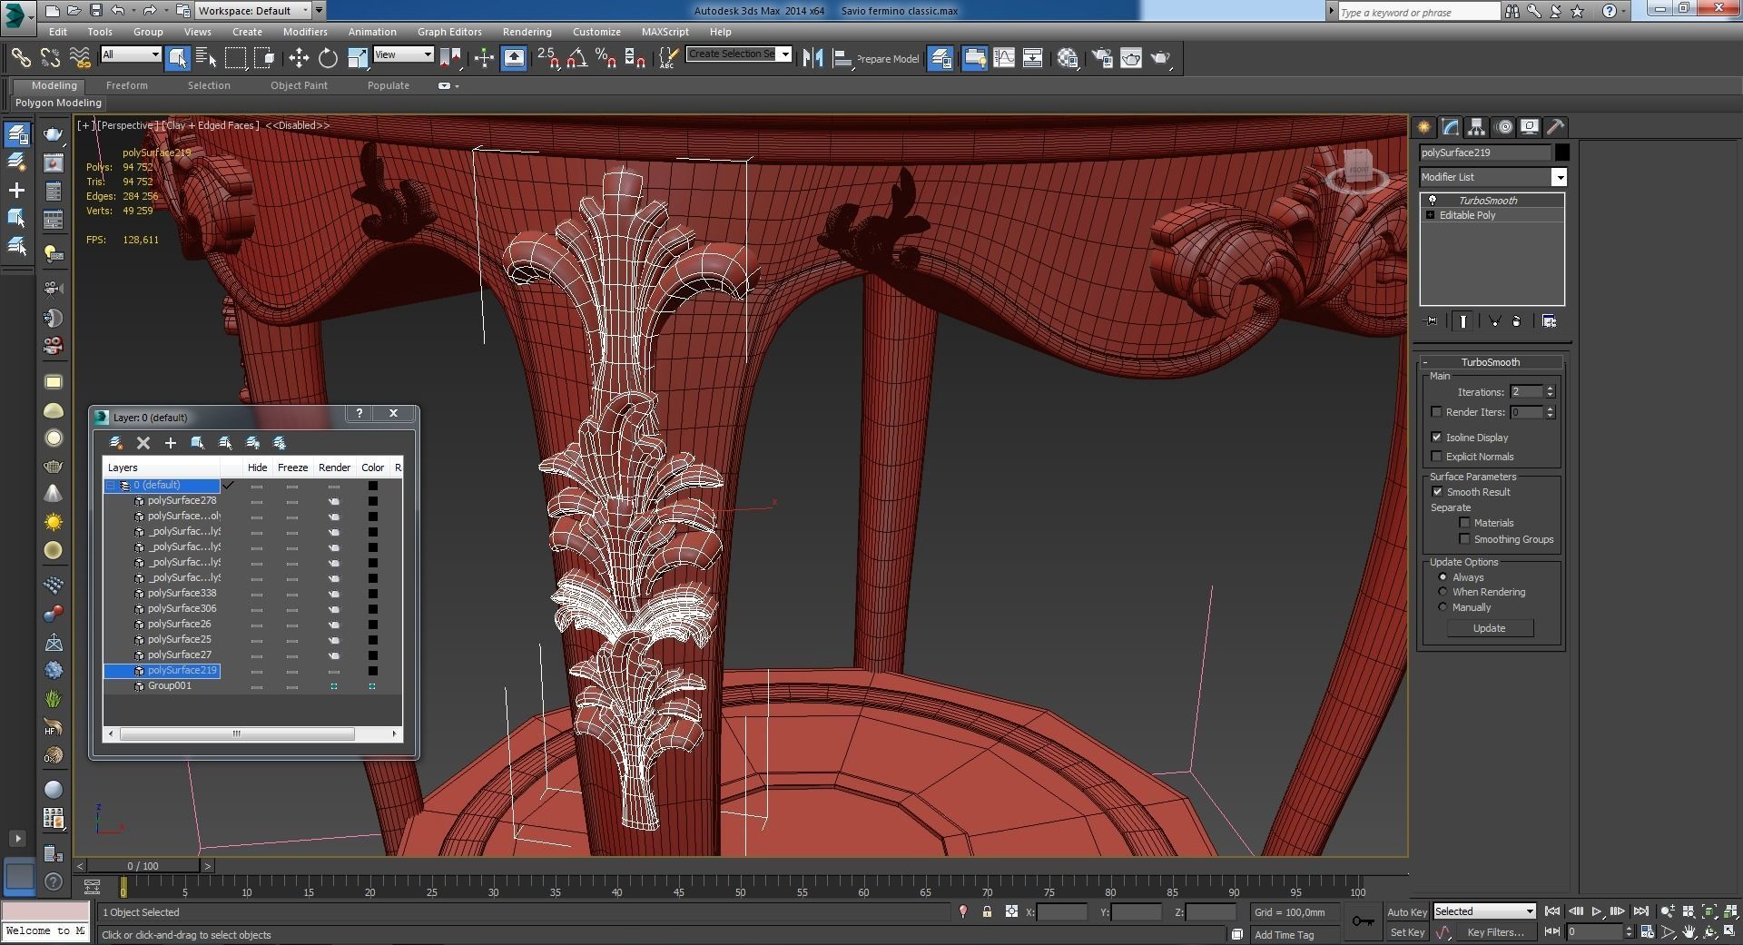Save file from quick access toolbar

tap(96, 11)
